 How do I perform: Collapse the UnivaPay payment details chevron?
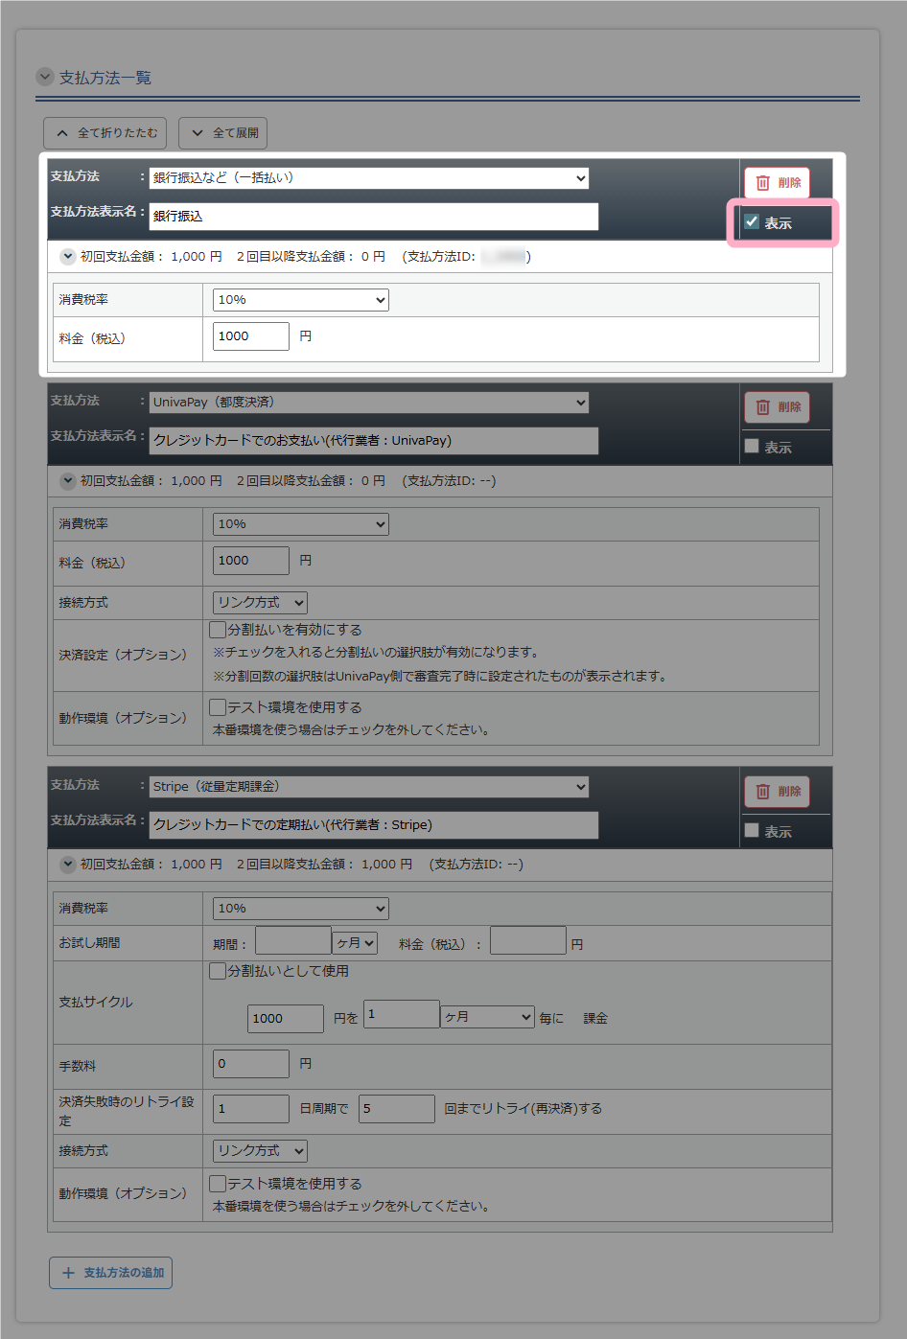[68, 481]
